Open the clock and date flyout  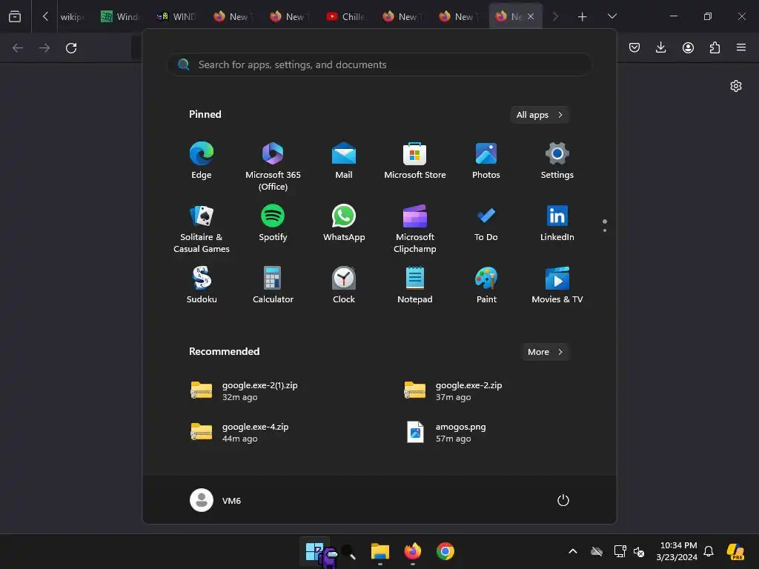[677, 551]
